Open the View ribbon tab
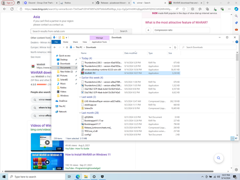 tap(84, 42)
